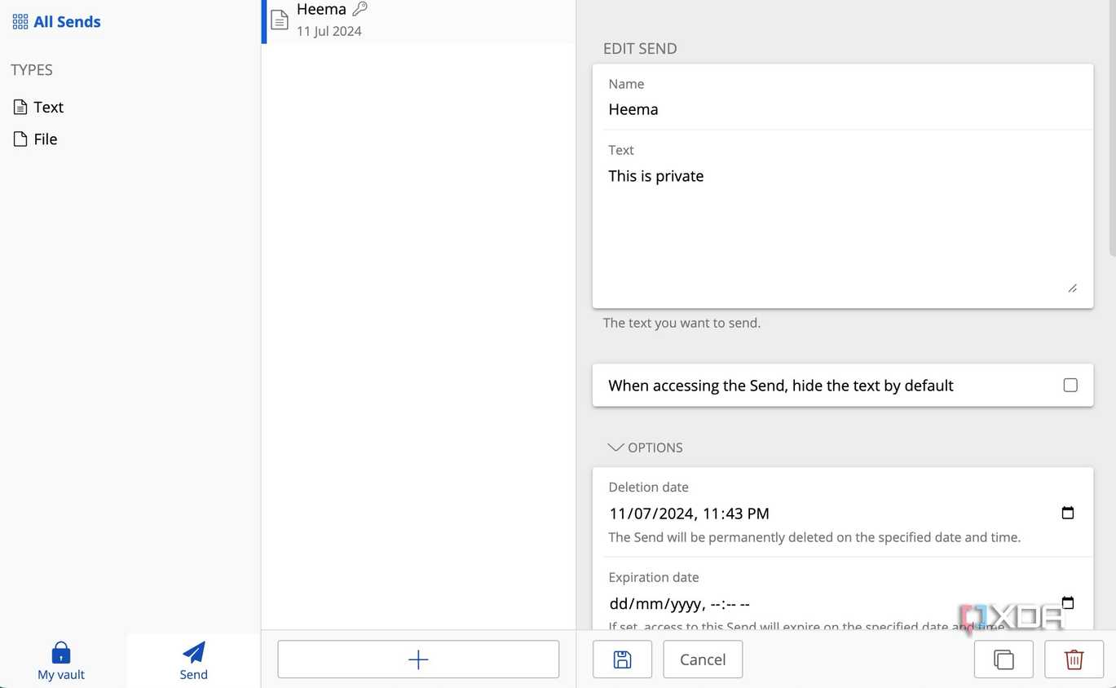Delete the Send with trash icon

[x=1074, y=659]
